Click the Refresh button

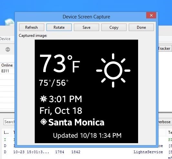[x=32, y=27]
